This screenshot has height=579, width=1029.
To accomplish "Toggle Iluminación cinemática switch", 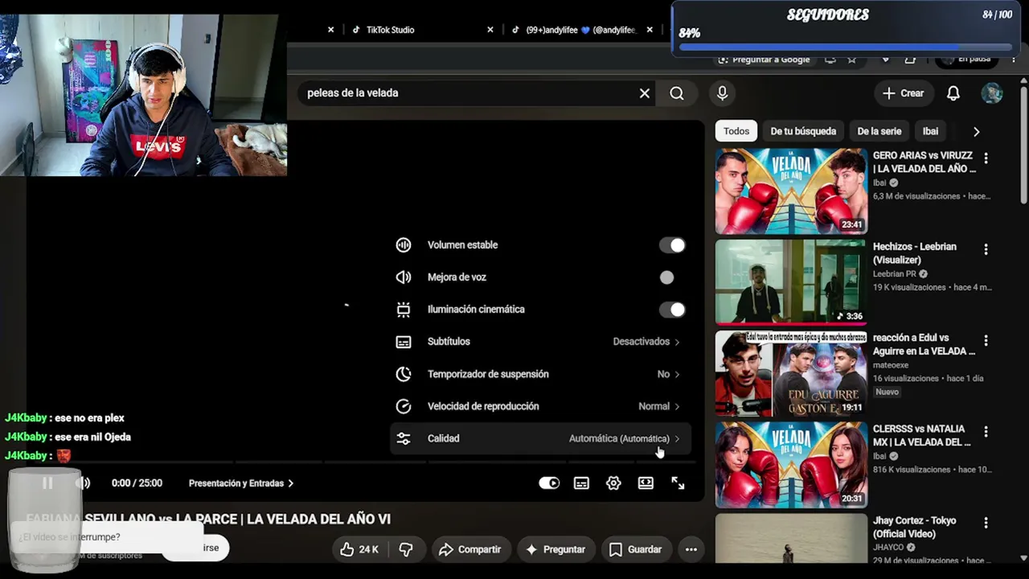I will pyautogui.click(x=672, y=310).
